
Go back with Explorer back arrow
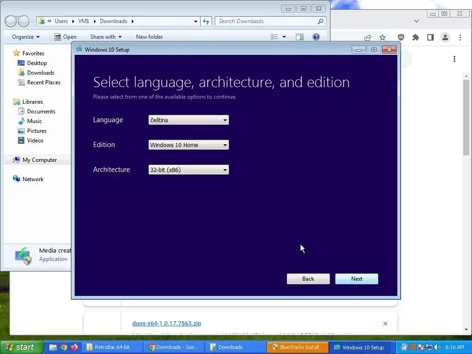[x=11, y=21]
